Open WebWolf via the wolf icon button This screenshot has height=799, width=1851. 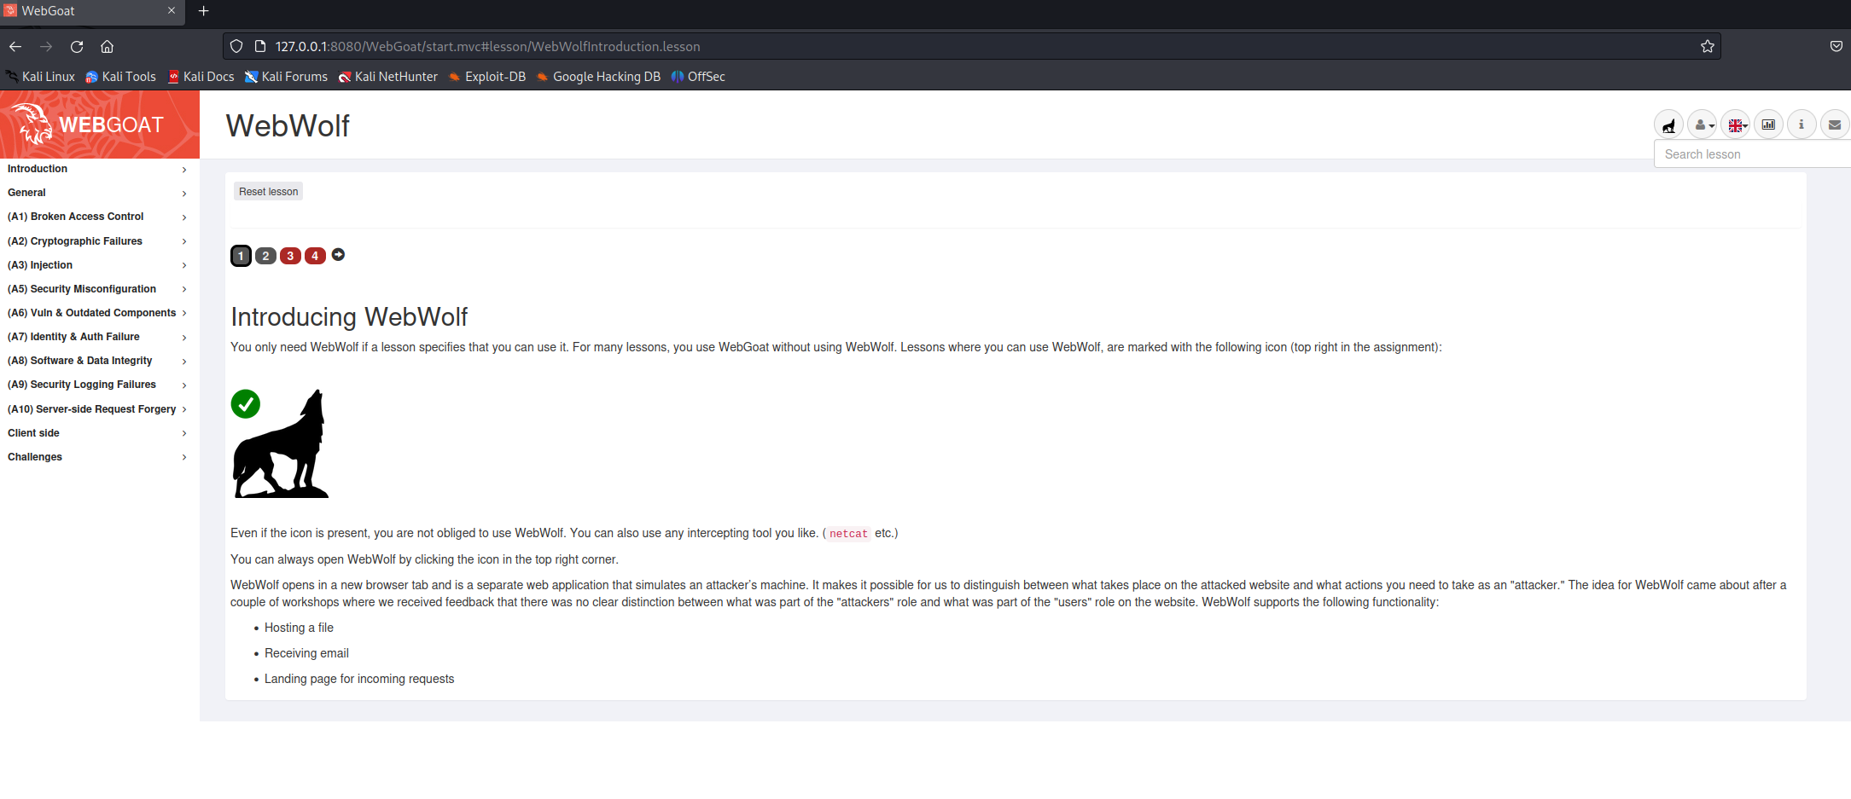[x=1668, y=125]
